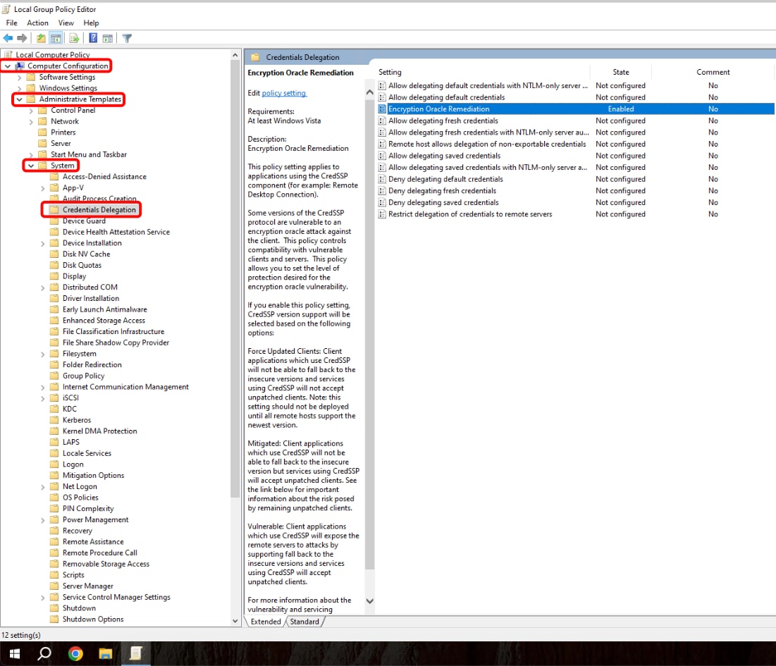Click the Filter funnel toolbar icon
776x666 pixels.
tap(127, 38)
